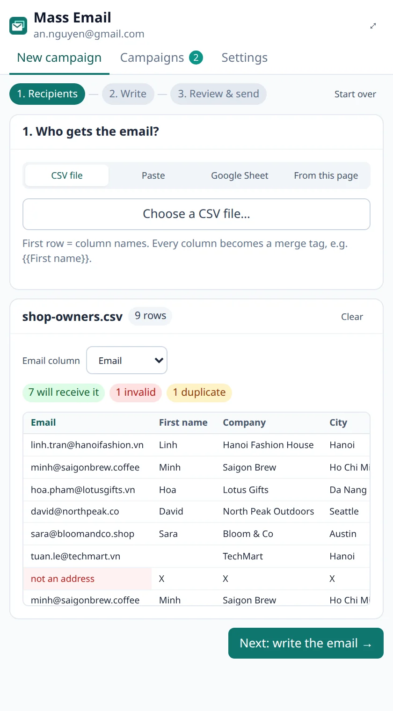The image size is (393, 711).
Task: Select hoa.pham@lotusgifts.vn cell
Action: click(x=87, y=490)
